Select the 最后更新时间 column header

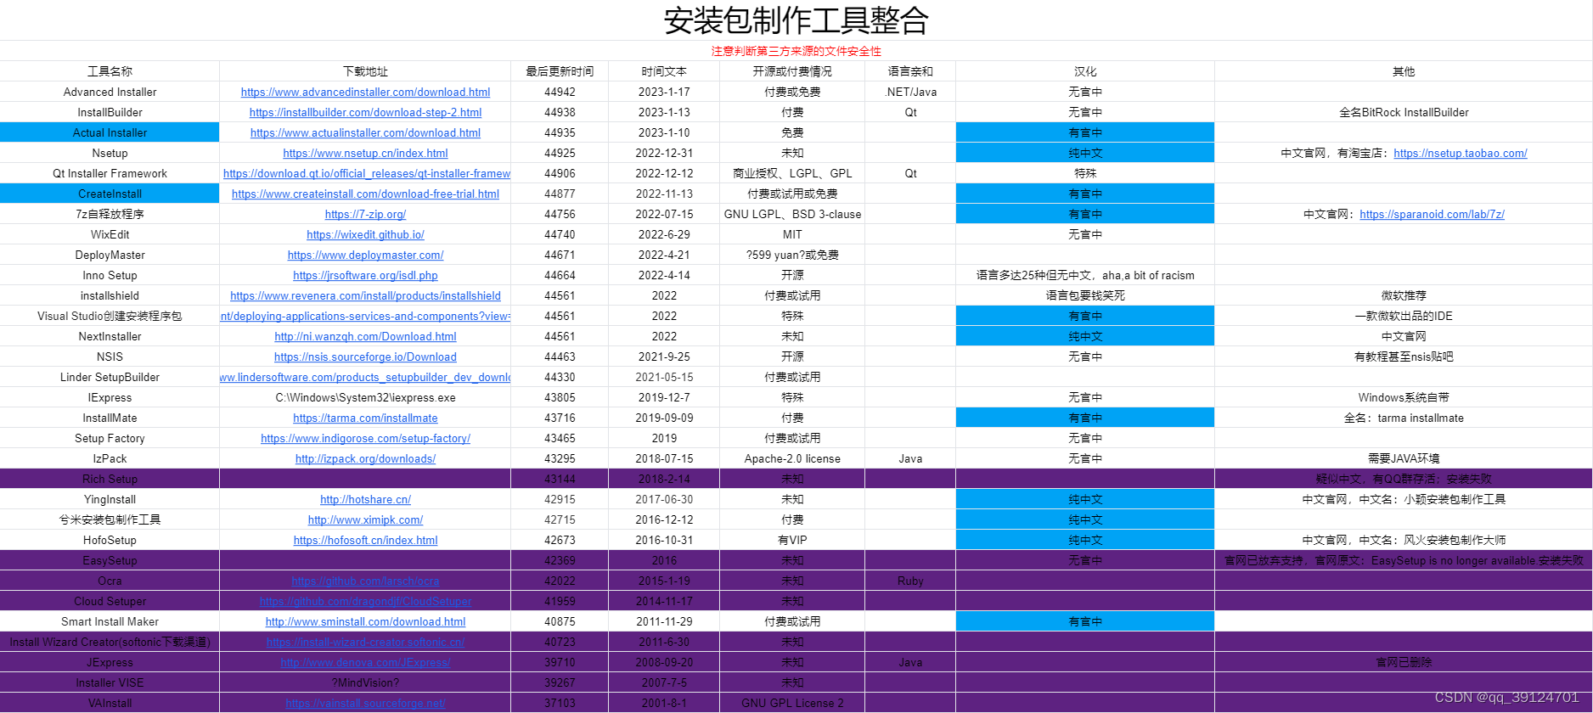point(560,71)
